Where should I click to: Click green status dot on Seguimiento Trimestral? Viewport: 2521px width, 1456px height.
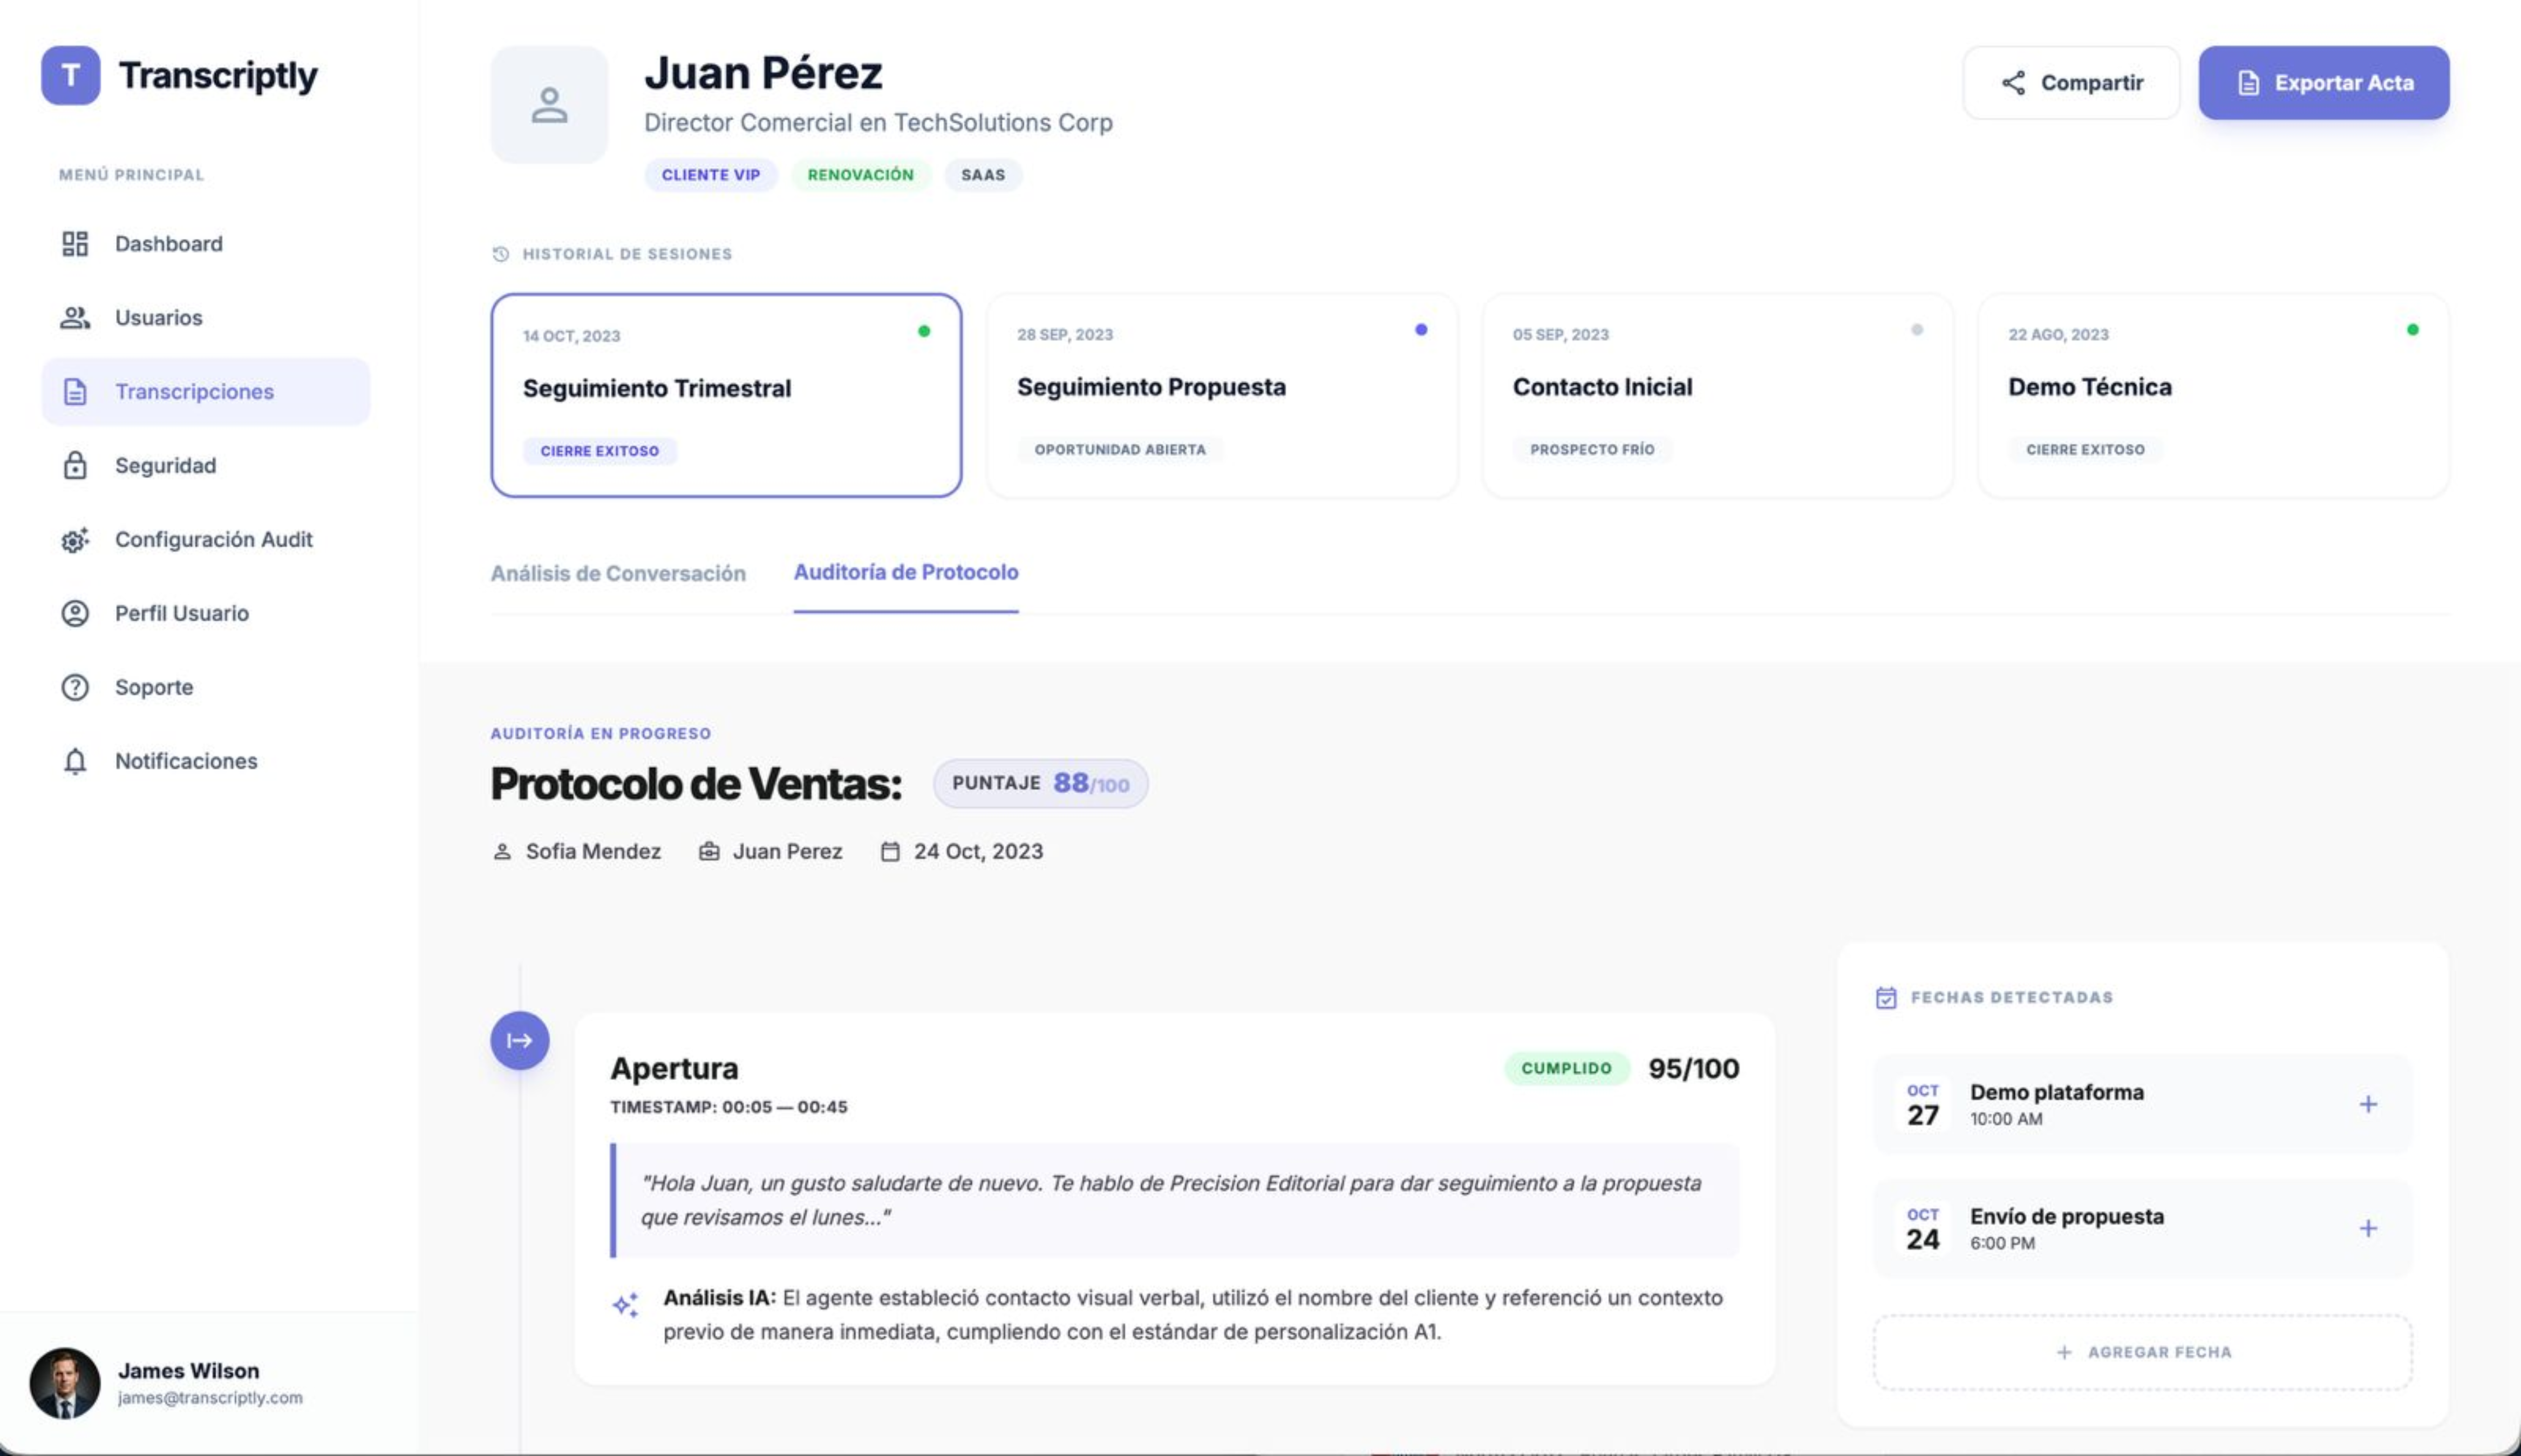click(x=924, y=331)
